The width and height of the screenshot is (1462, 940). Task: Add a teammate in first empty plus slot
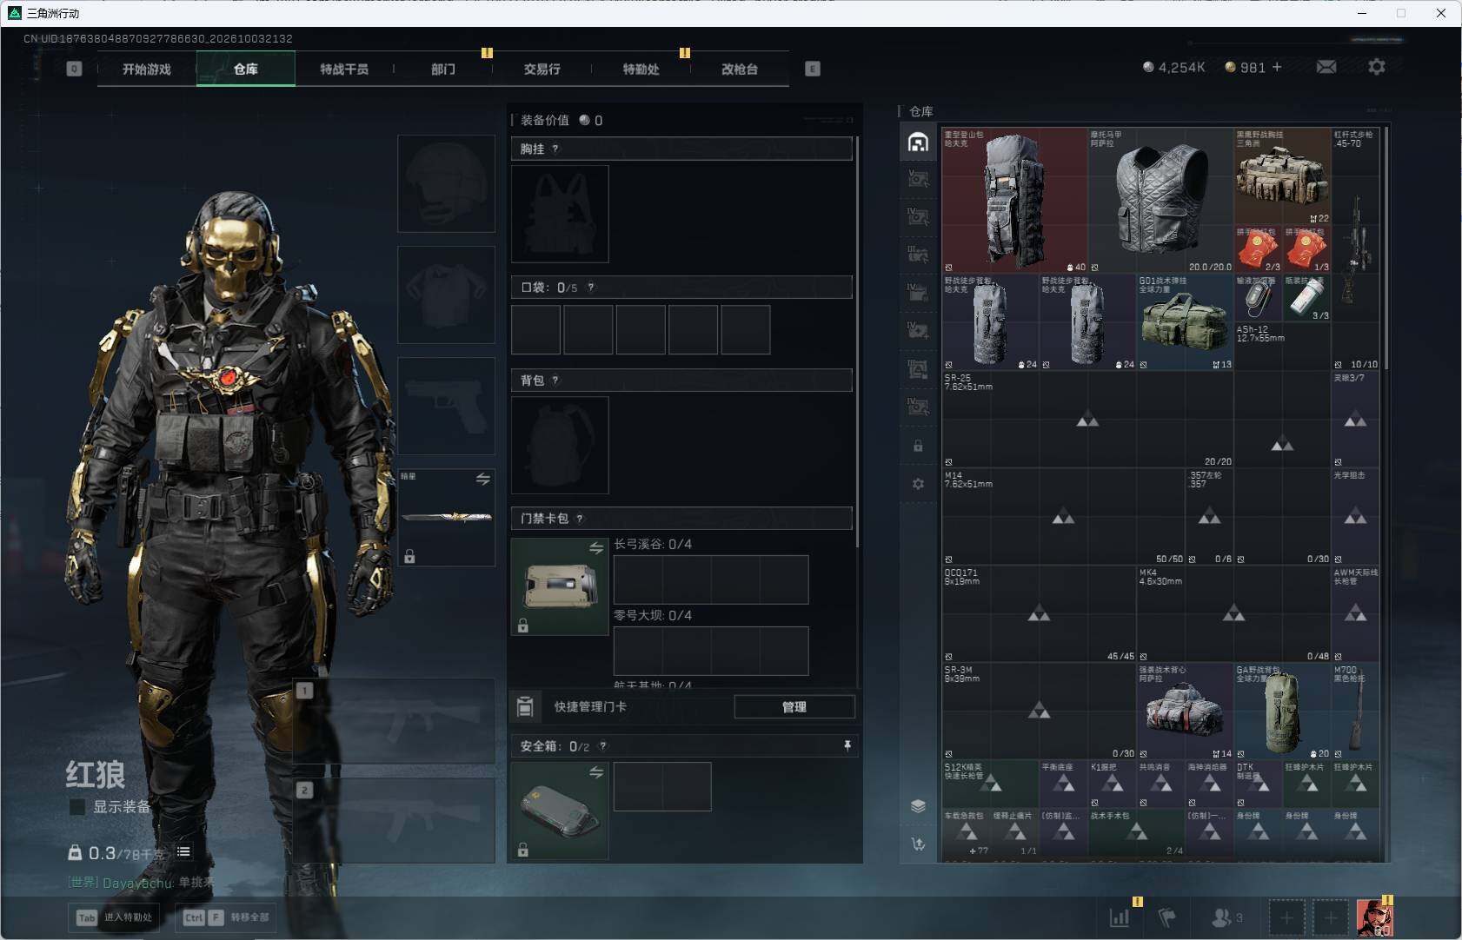click(x=1287, y=917)
